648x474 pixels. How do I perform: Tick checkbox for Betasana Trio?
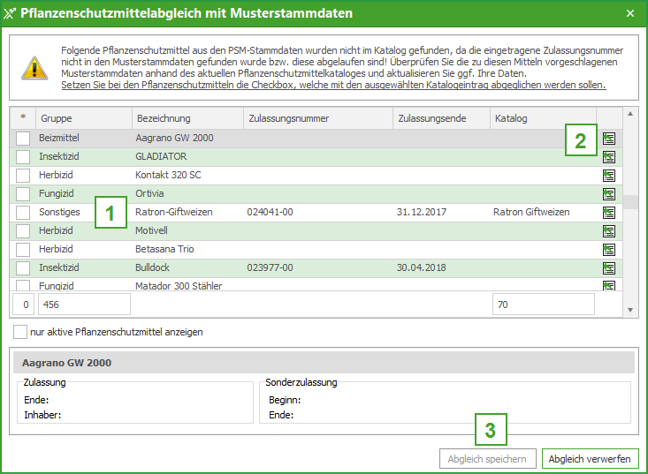tap(23, 250)
